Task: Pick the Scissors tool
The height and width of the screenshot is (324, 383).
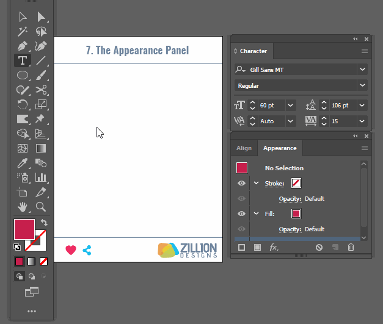Action: tap(41, 90)
